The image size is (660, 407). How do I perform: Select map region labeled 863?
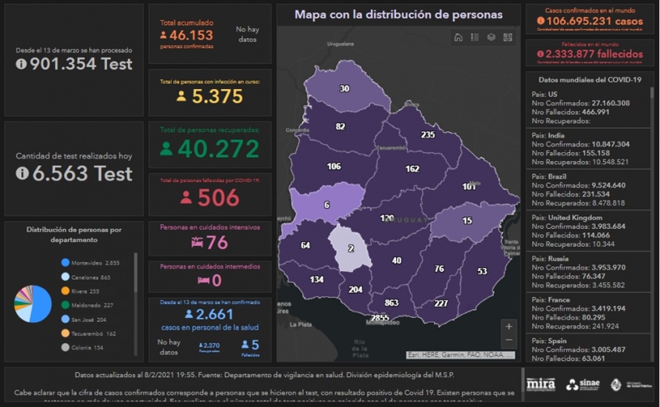391,302
